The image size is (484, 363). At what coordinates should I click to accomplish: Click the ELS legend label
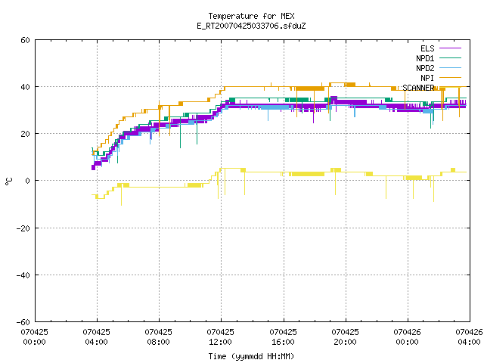(427, 48)
